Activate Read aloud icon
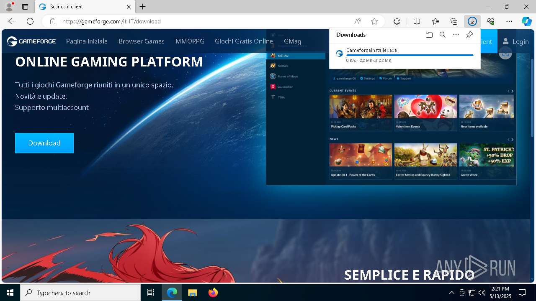This screenshot has height=301, width=536. click(x=358, y=21)
